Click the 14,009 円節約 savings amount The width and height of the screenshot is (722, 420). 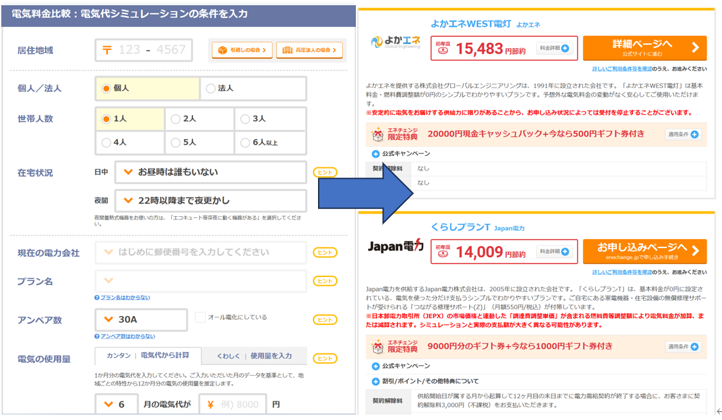(491, 252)
